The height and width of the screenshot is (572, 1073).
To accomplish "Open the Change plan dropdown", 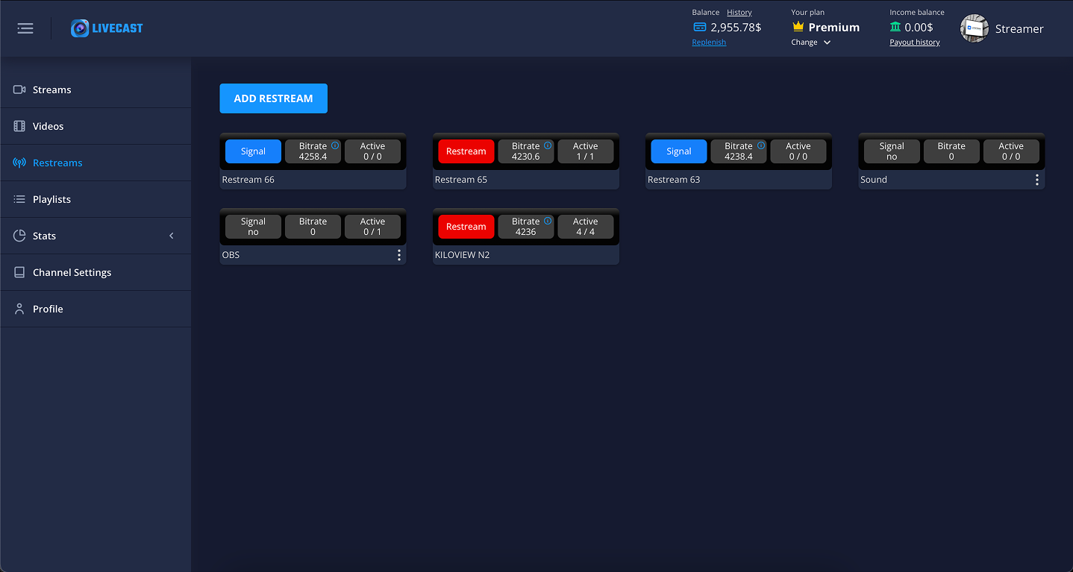I will click(811, 43).
